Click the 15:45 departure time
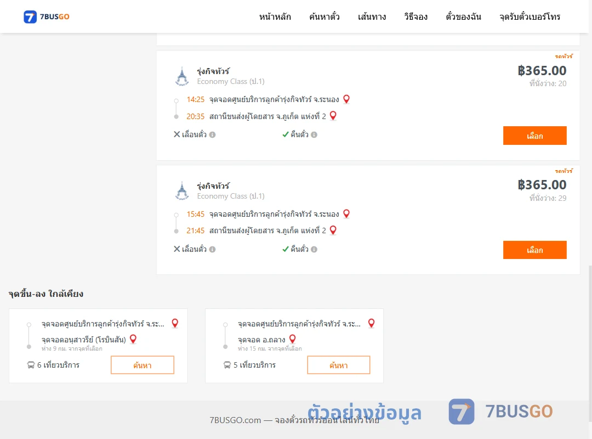The width and height of the screenshot is (592, 439). pos(196,214)
